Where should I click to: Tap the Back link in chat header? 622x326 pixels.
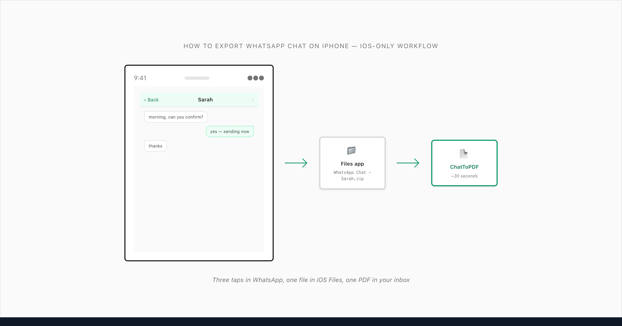[x=151, y=100]
